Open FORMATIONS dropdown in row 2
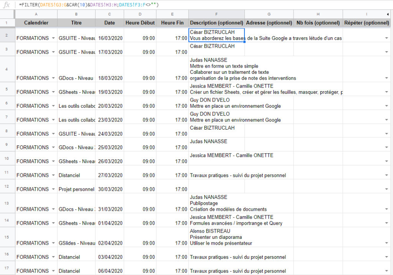The height and width of the screenshot is (275, 393). point(53,38)
